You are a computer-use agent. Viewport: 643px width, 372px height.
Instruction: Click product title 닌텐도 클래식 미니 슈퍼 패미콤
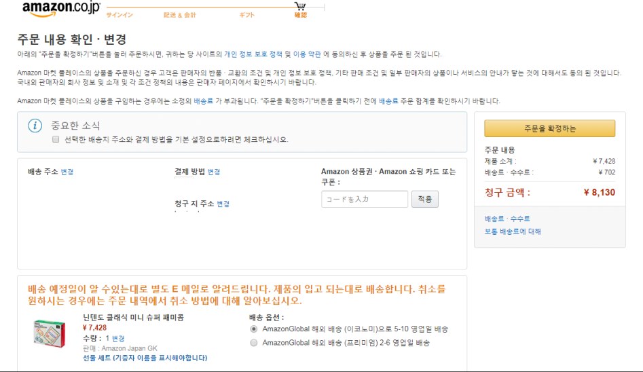133,318
